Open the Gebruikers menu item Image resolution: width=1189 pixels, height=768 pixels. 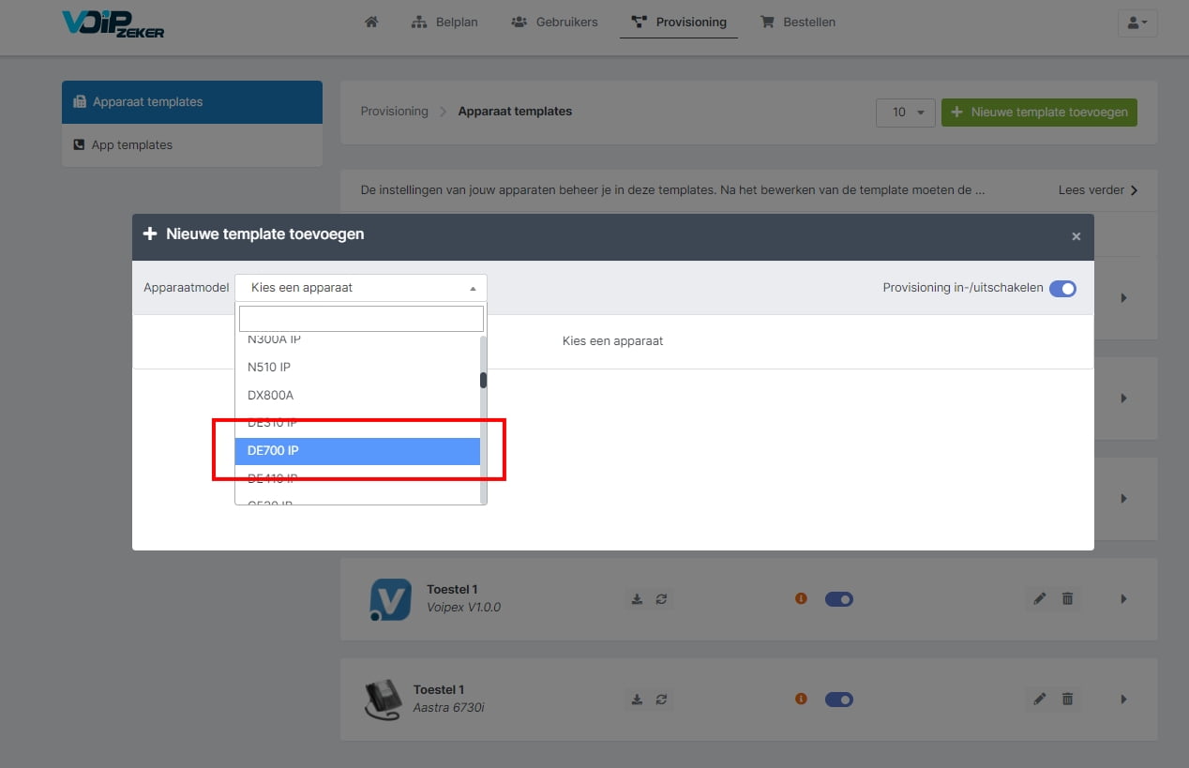tap(554, 22)
